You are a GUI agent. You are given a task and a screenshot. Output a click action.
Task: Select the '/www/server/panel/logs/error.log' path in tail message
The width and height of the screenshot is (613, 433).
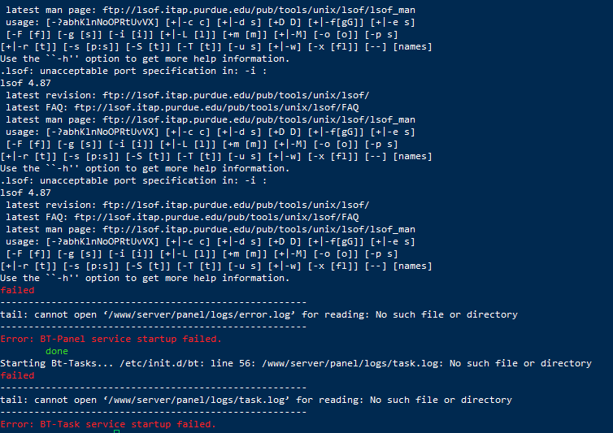click(200, 314)
